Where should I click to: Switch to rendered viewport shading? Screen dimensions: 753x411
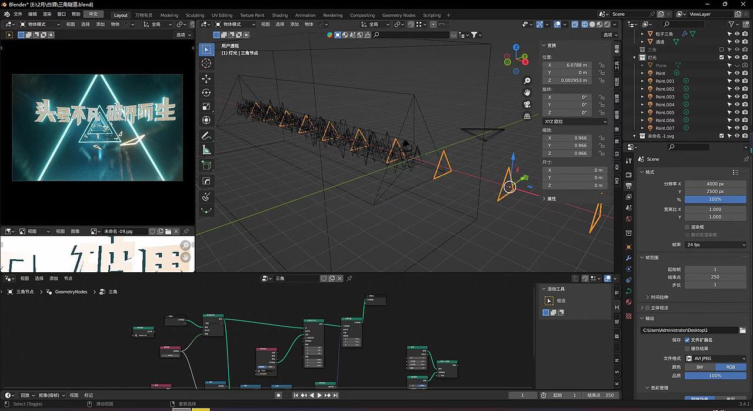[x=608, y=24]
